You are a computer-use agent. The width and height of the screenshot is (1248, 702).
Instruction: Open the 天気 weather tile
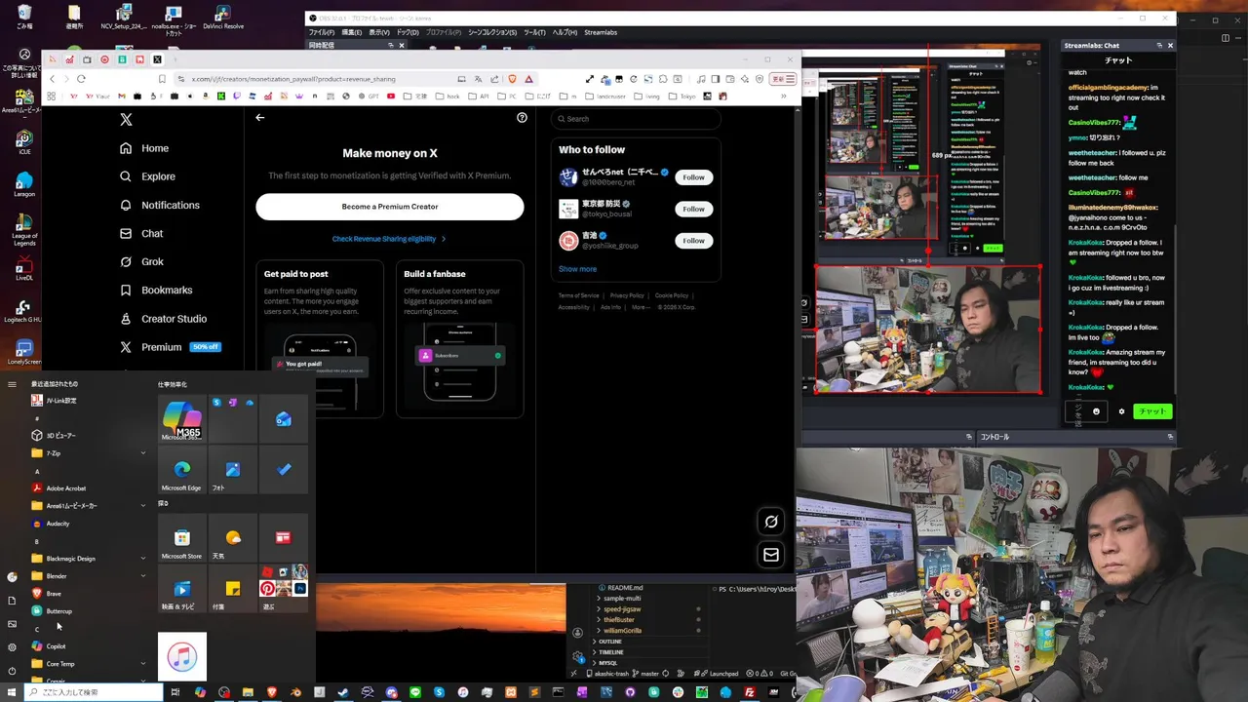pyautogui.click(x=233, y=538)
